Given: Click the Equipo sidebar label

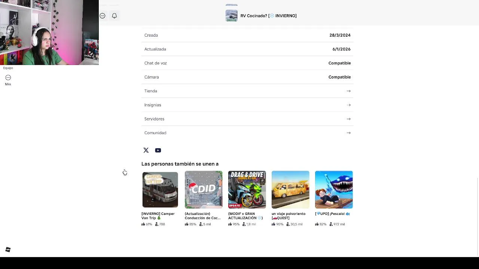Looking at the screenshot, I should pyautogui.click(x=8, y=68).
